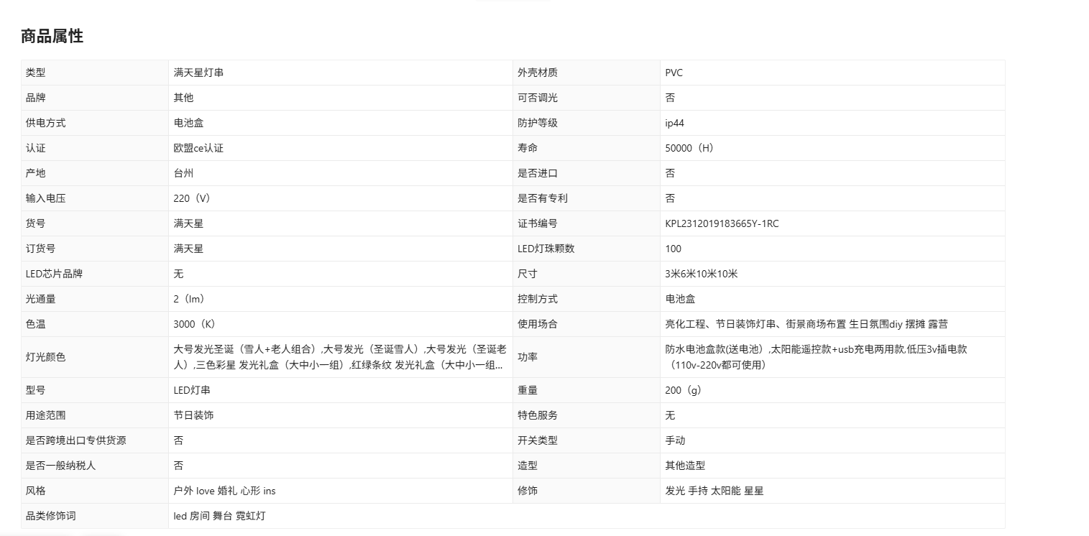Select the 欧盟ce认证 cell
Image resolution: width=1089 pixels, height=536 pixels.
coord(198,148)
